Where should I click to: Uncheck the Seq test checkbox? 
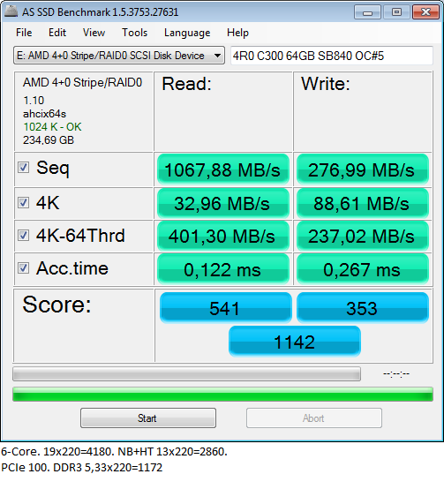[x=23, y=168]
